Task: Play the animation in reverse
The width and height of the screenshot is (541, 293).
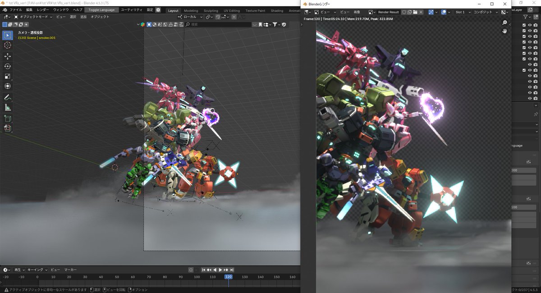Action: coord(215,270)
